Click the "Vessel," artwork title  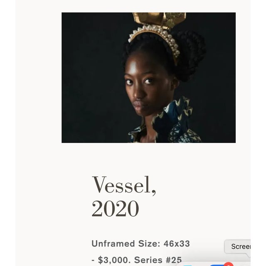[x=124, y=185]
